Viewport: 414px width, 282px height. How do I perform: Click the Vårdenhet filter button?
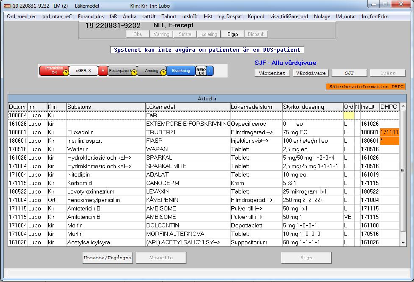(x=272, y=73)
